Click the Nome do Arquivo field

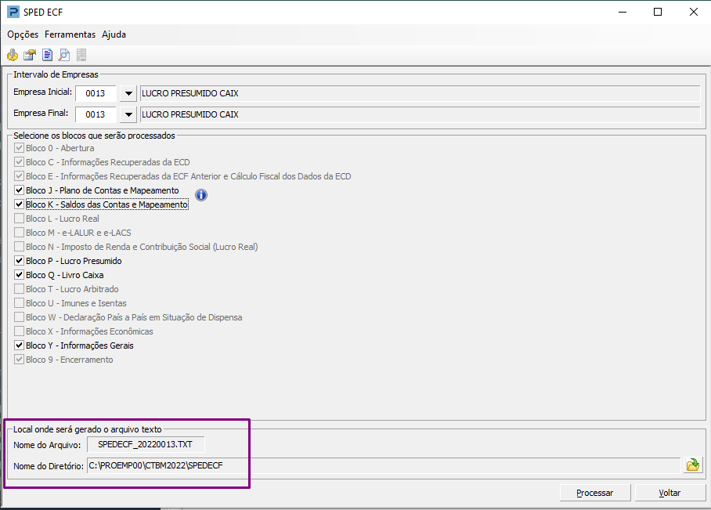click(146, 444)
